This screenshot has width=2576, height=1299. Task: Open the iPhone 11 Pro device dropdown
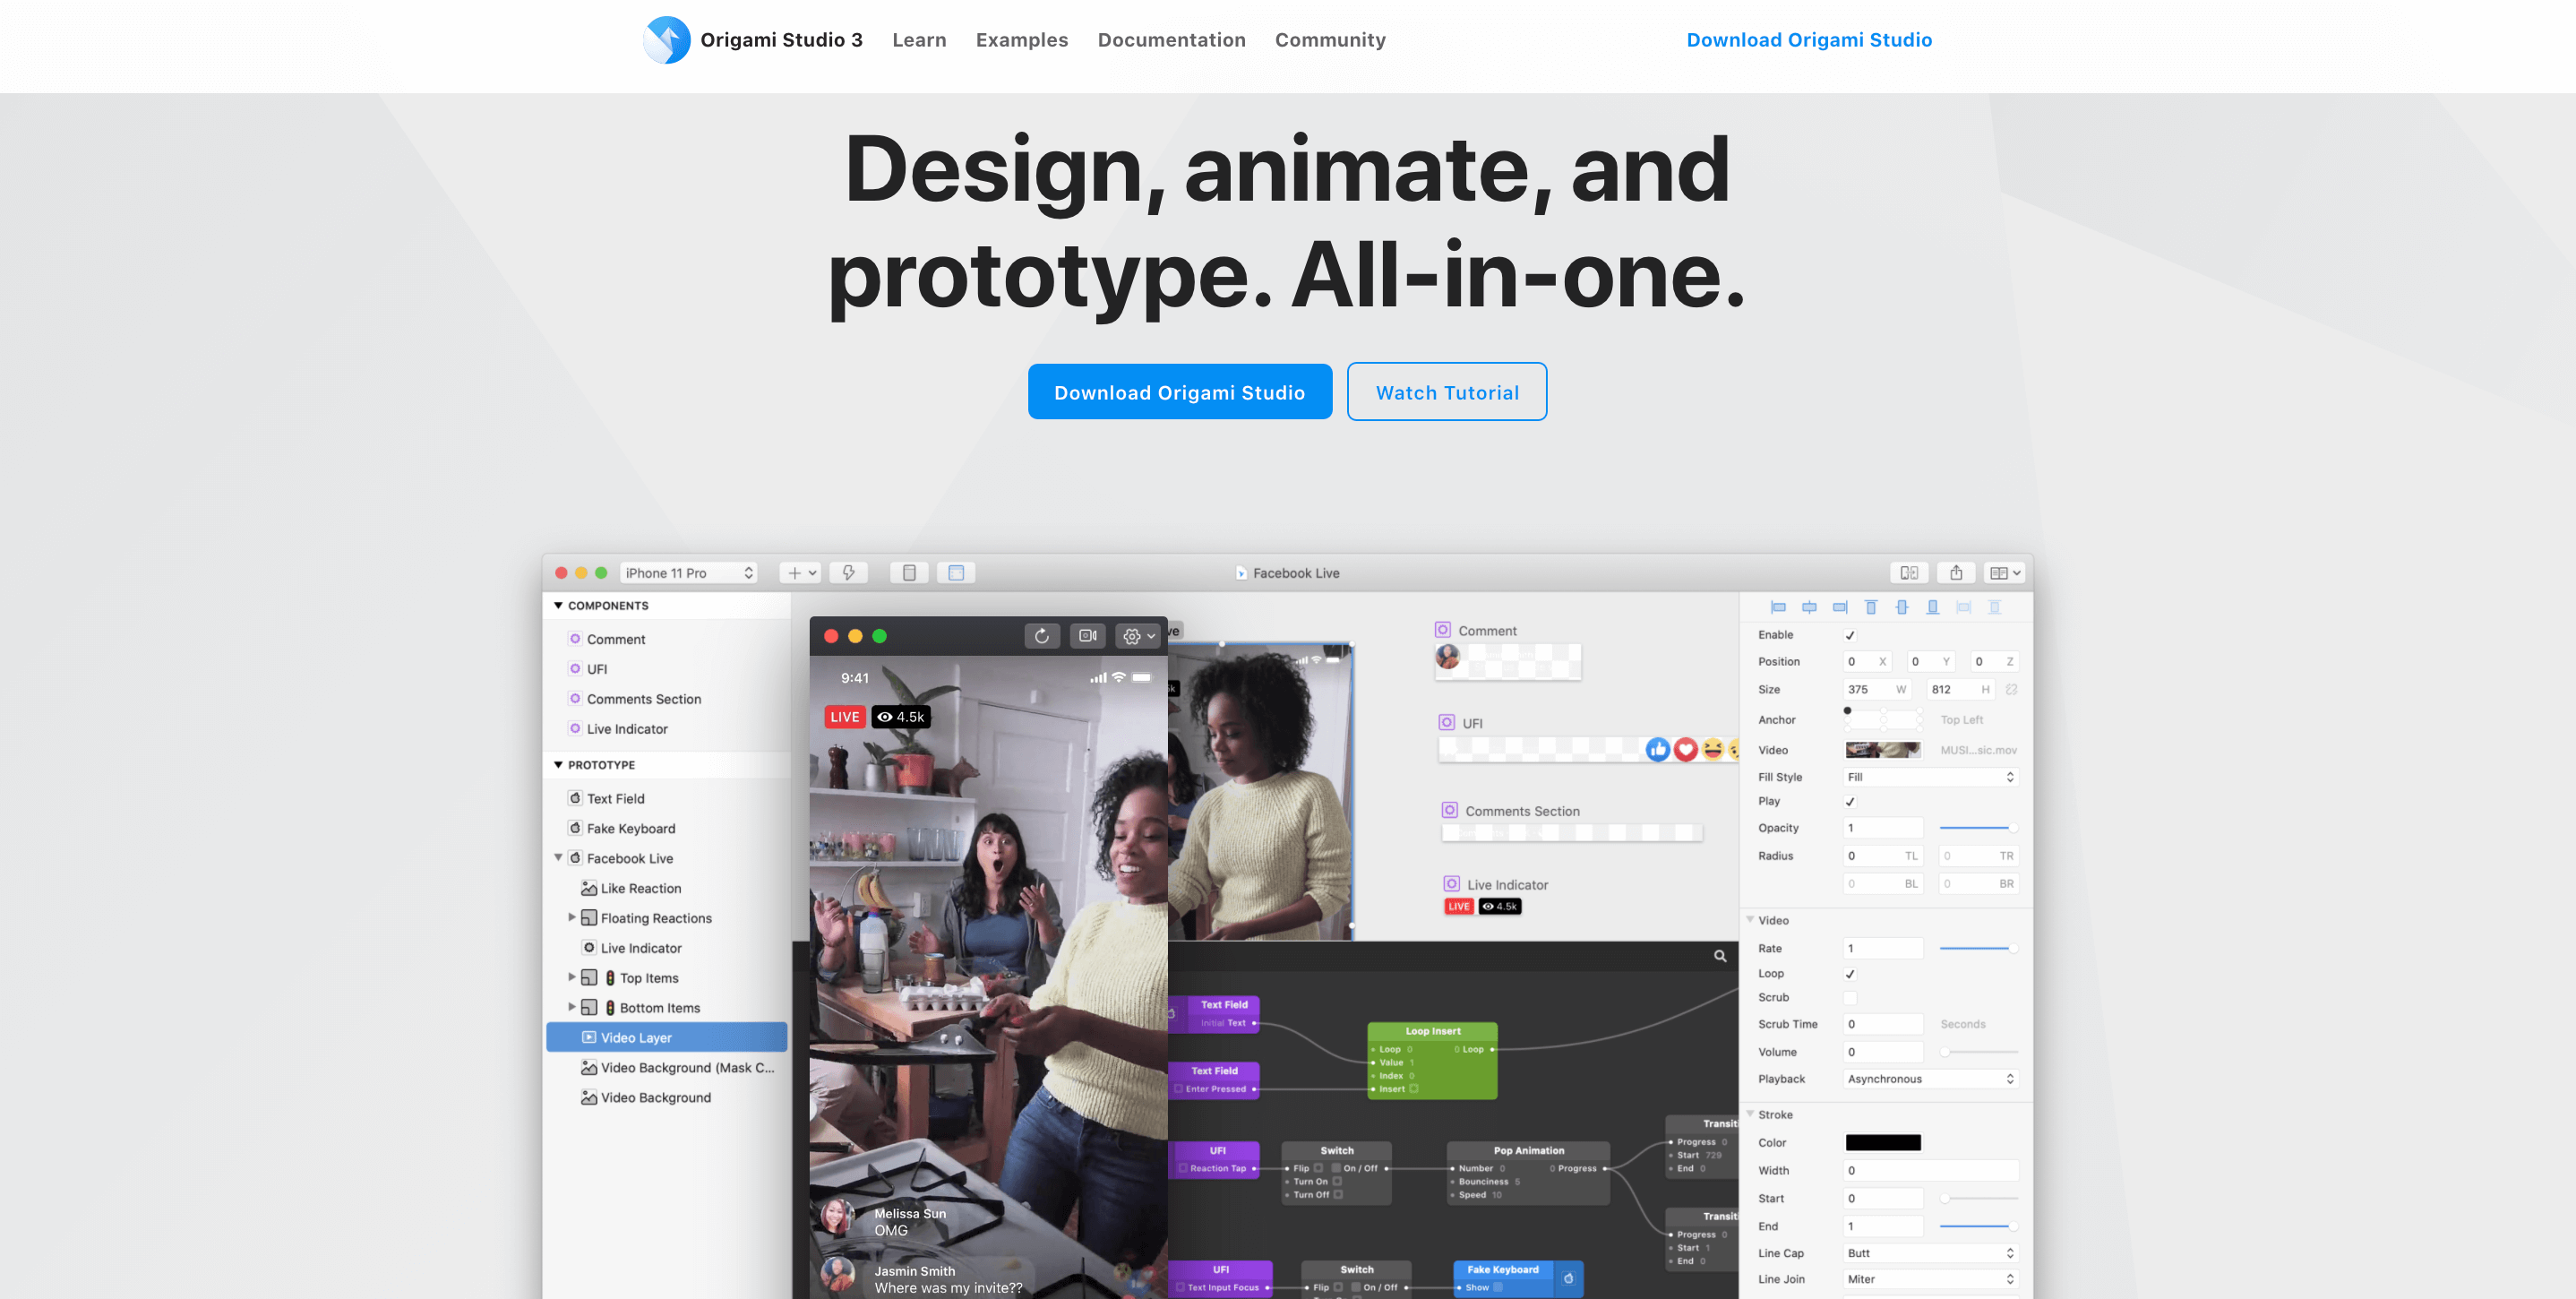pos(688,573)
